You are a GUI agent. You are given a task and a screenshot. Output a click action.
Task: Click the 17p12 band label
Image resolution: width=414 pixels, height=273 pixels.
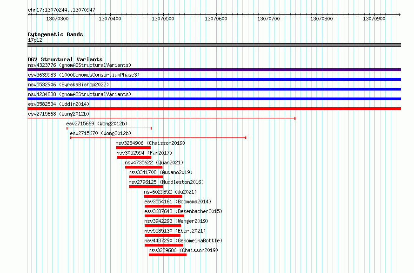click(x=35, y=40)
